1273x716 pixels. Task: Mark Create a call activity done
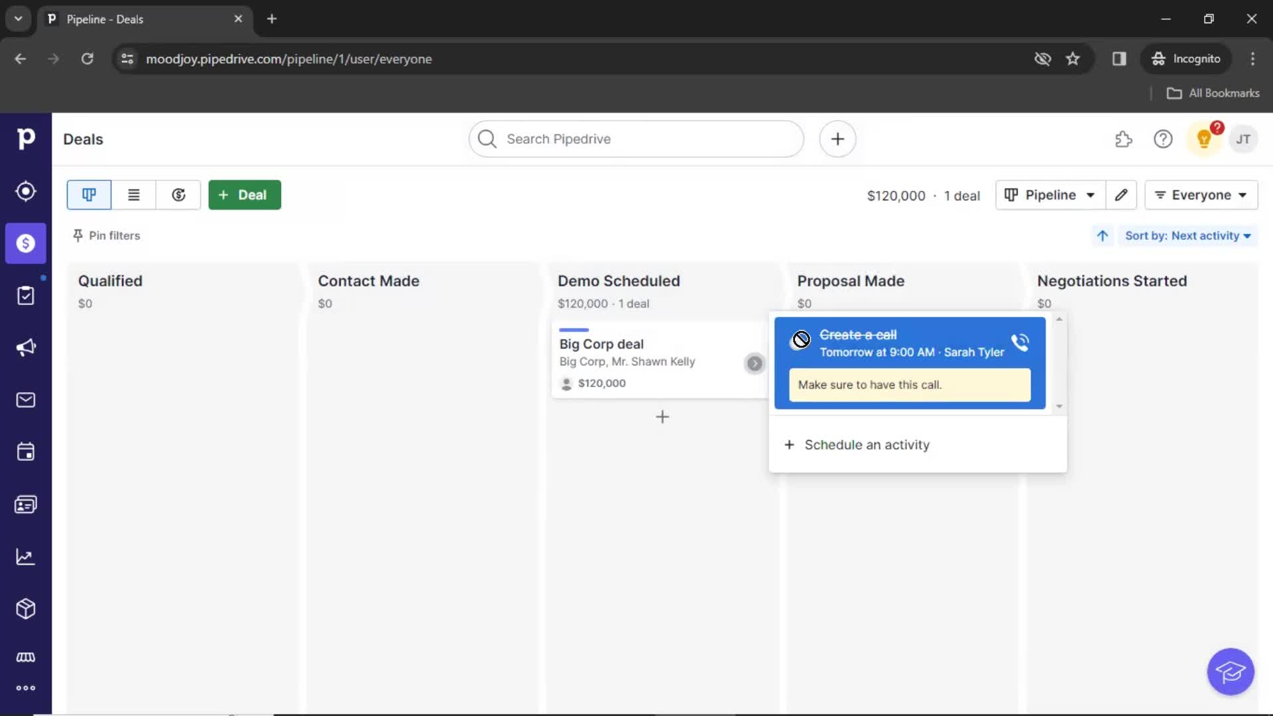point(801,339)
